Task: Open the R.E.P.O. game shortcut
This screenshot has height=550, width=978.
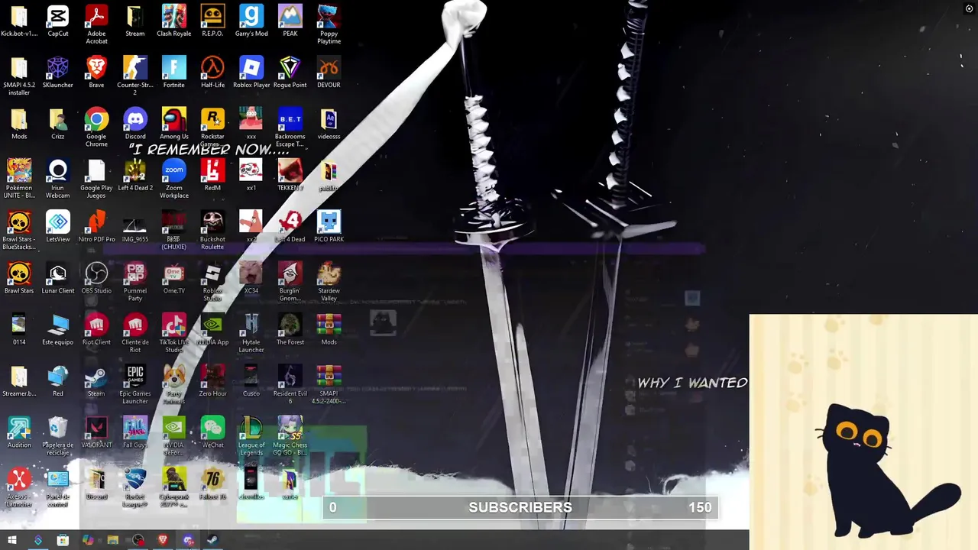Action: [212, 21]
